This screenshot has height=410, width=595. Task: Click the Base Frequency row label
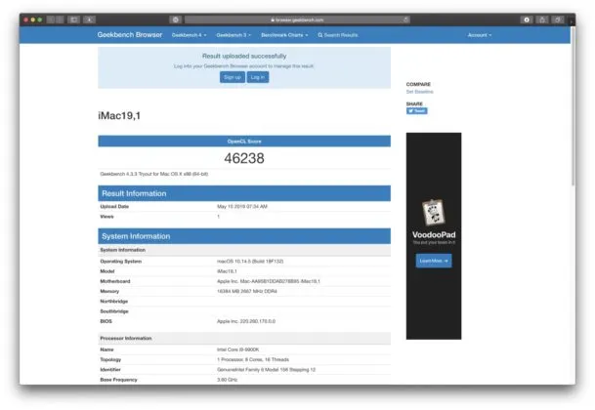(x=118, y=380)
